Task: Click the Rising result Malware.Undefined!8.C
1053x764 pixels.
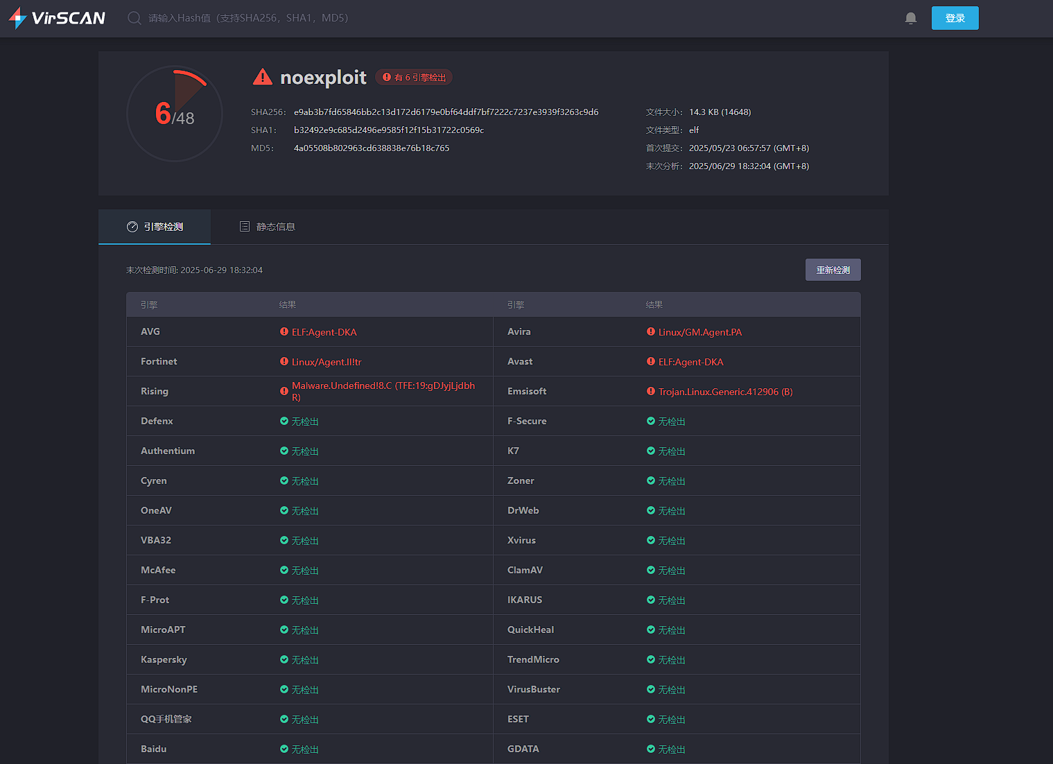Action: tap(383, 392)
